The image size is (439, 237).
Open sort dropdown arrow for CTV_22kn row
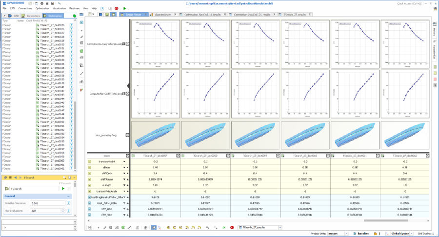[x=124, y=209]
